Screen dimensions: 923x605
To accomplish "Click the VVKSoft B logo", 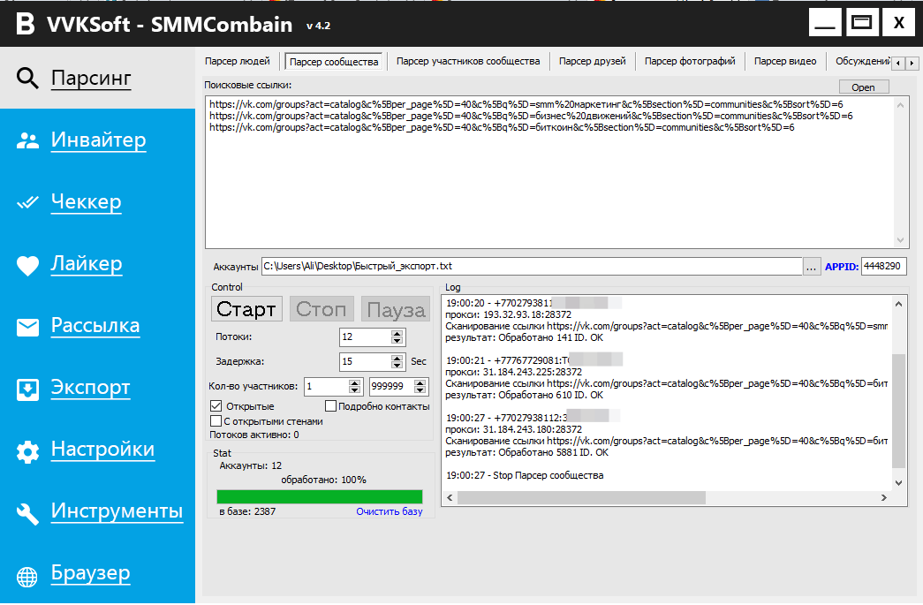I will coord(25,24).
